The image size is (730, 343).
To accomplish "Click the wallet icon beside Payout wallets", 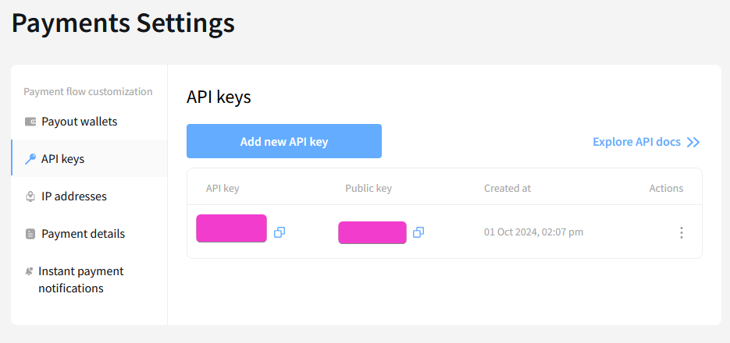I will coord(30,122).
